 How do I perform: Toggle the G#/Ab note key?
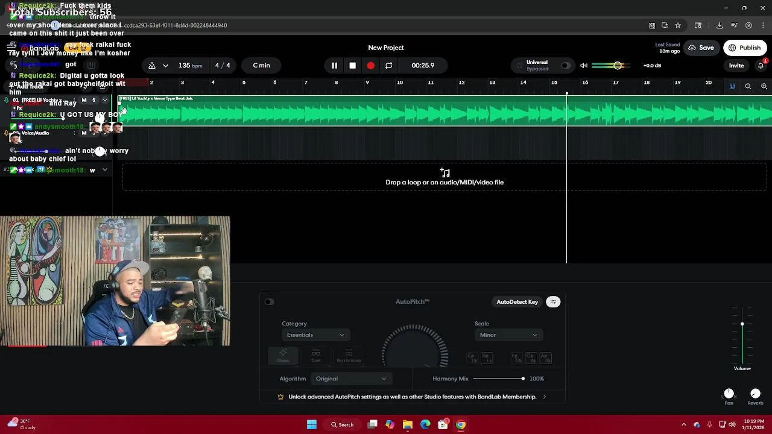(531, 358)
